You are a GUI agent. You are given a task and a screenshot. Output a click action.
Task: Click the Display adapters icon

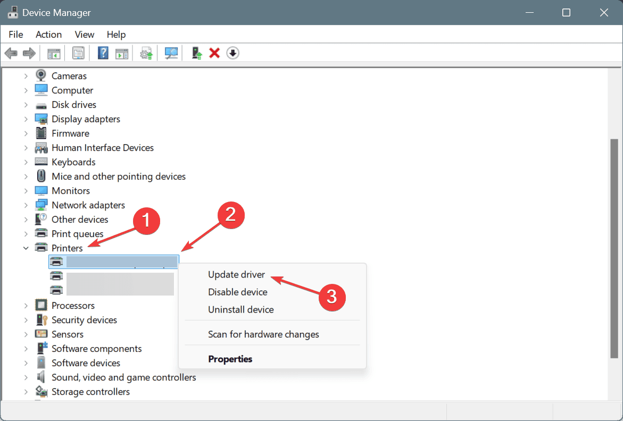41,119
